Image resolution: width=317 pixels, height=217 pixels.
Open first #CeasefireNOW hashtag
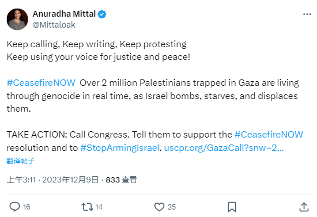(41, 83)
